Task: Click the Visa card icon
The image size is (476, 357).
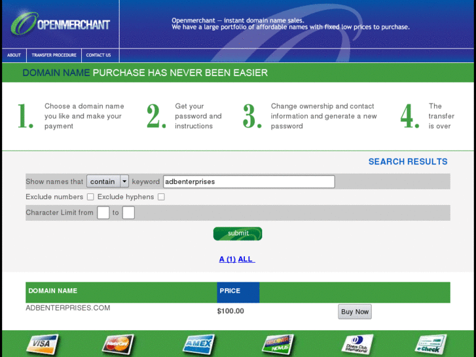Action: tap(42, 344)
